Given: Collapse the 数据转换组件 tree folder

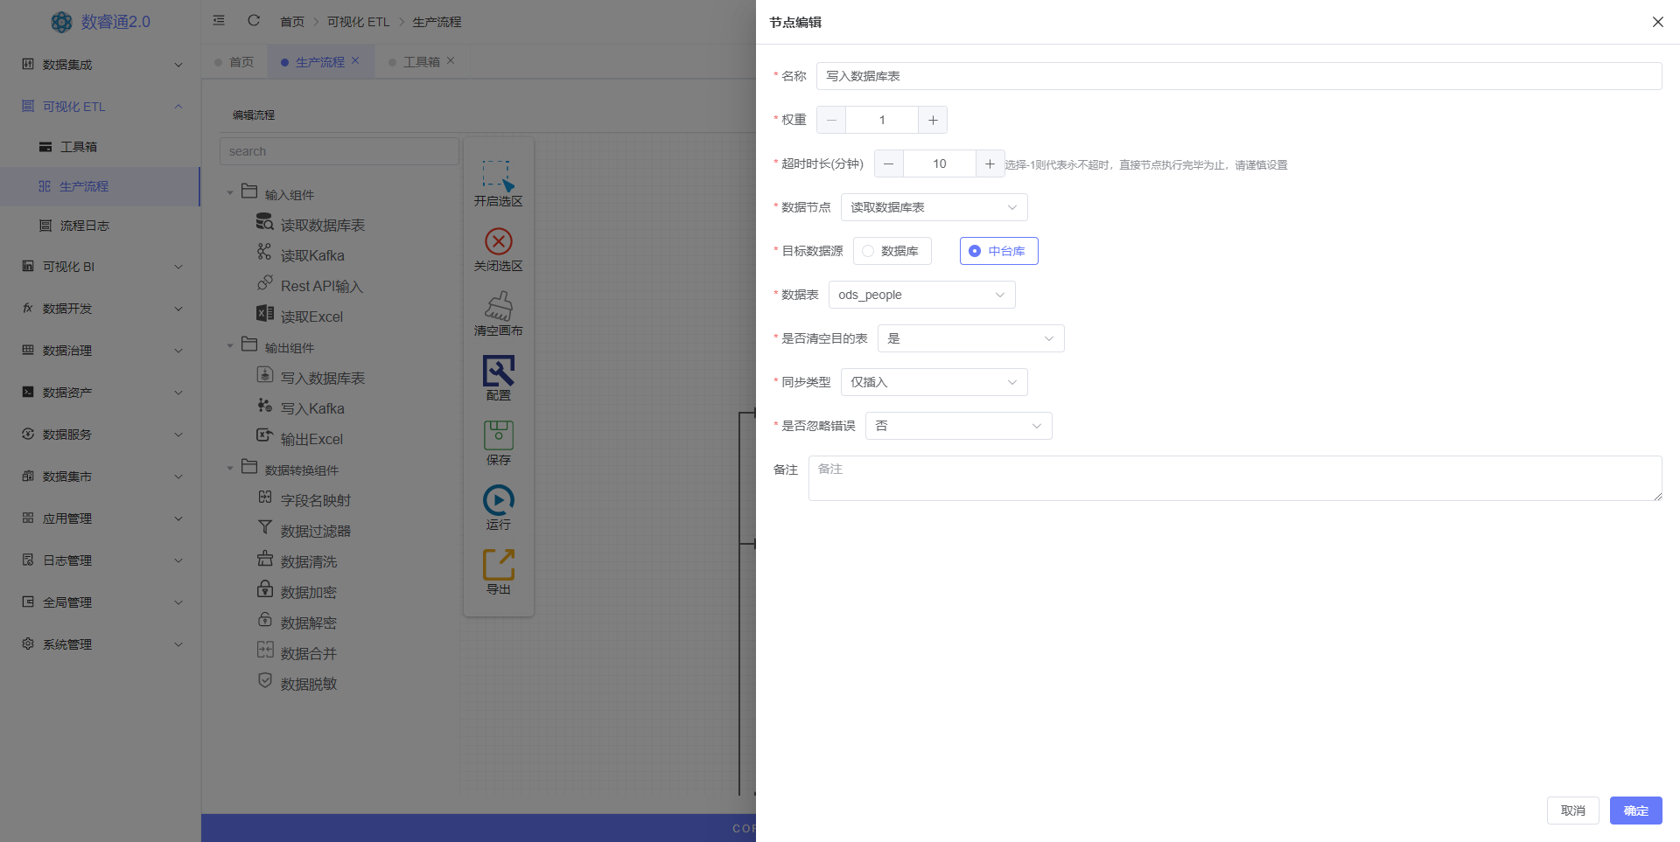Looking at the screenshot, I should coord(230,469).
